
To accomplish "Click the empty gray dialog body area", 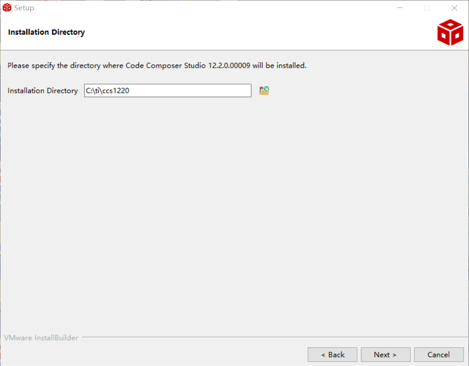I will point(234,210).
